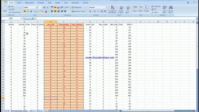Click the Insert cells button
The image size is (199, 112).
coord(135,9)
